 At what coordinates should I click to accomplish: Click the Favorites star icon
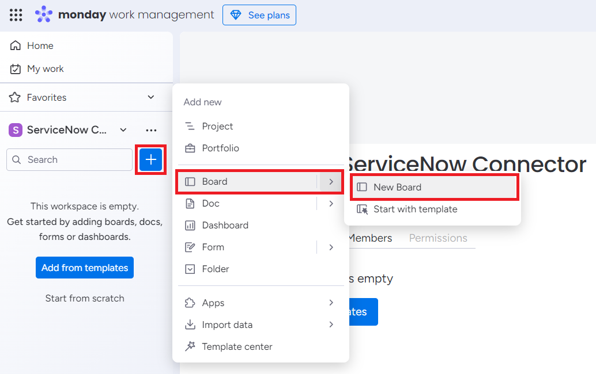pyautogui.click(x=15, y=97)
